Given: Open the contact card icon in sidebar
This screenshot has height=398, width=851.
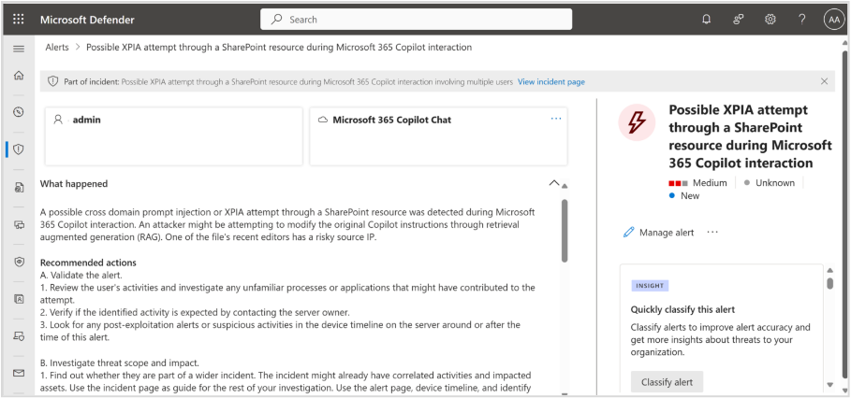Looking at the screenshot, I should (19, 299).
